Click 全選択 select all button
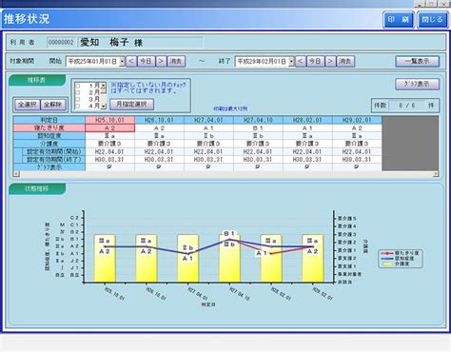The image size is (451, 352). tap(28, 105)
